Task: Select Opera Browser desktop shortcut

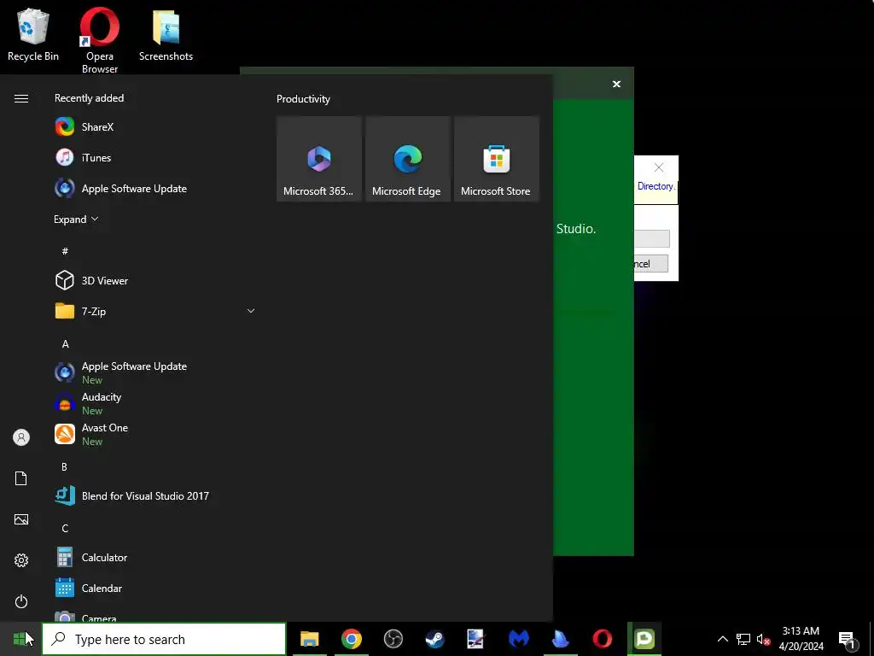Action: point(100,40)
